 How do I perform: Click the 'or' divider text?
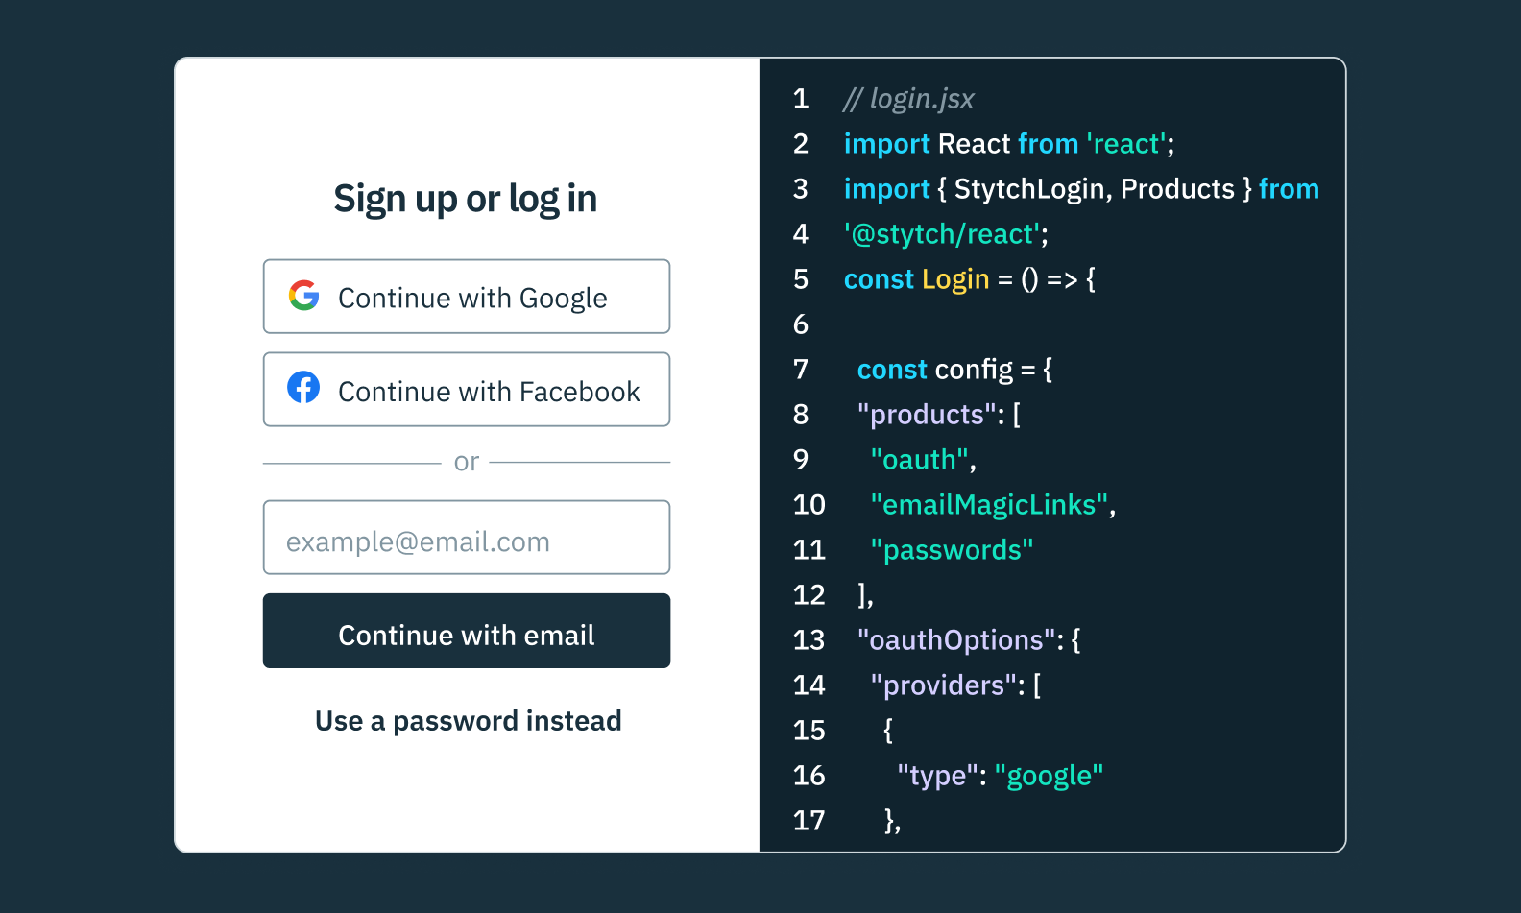(467, 462)
